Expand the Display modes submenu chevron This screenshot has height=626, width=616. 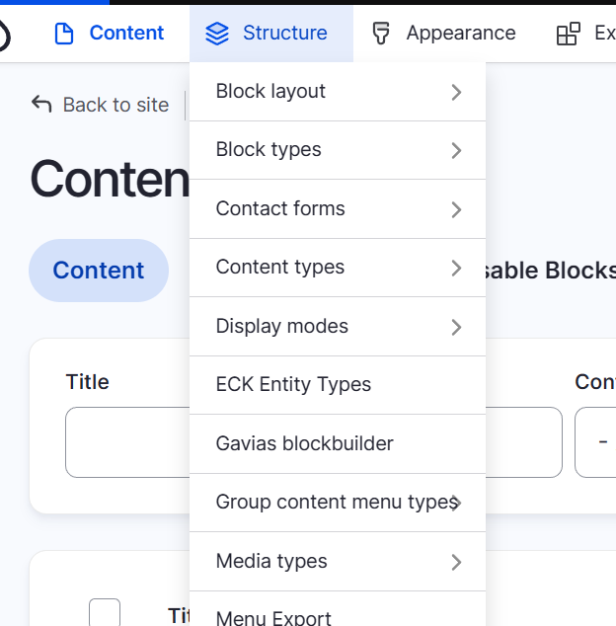coord(456,327)
